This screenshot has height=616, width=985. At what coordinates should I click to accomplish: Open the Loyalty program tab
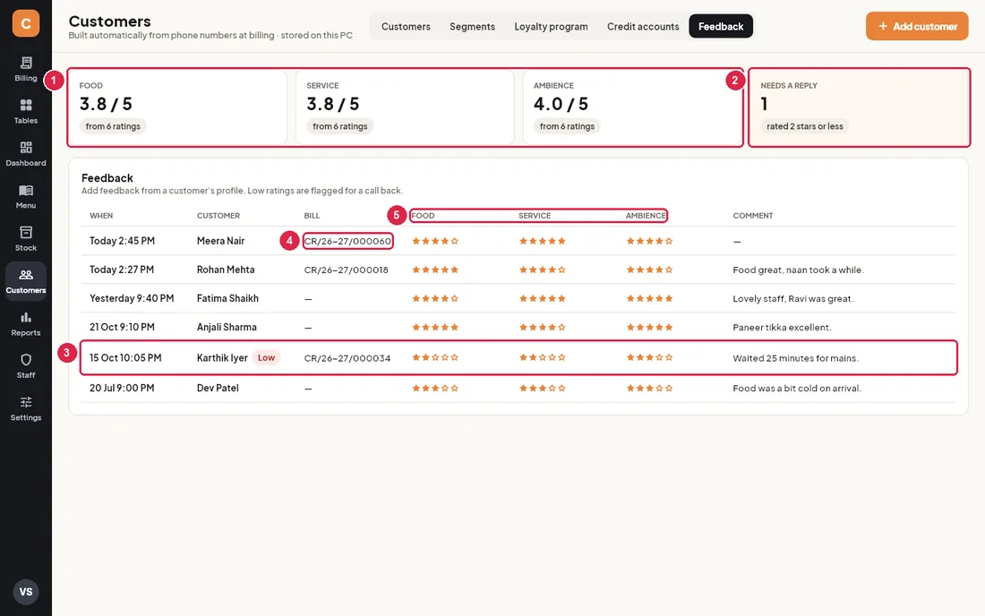(551, 26)
